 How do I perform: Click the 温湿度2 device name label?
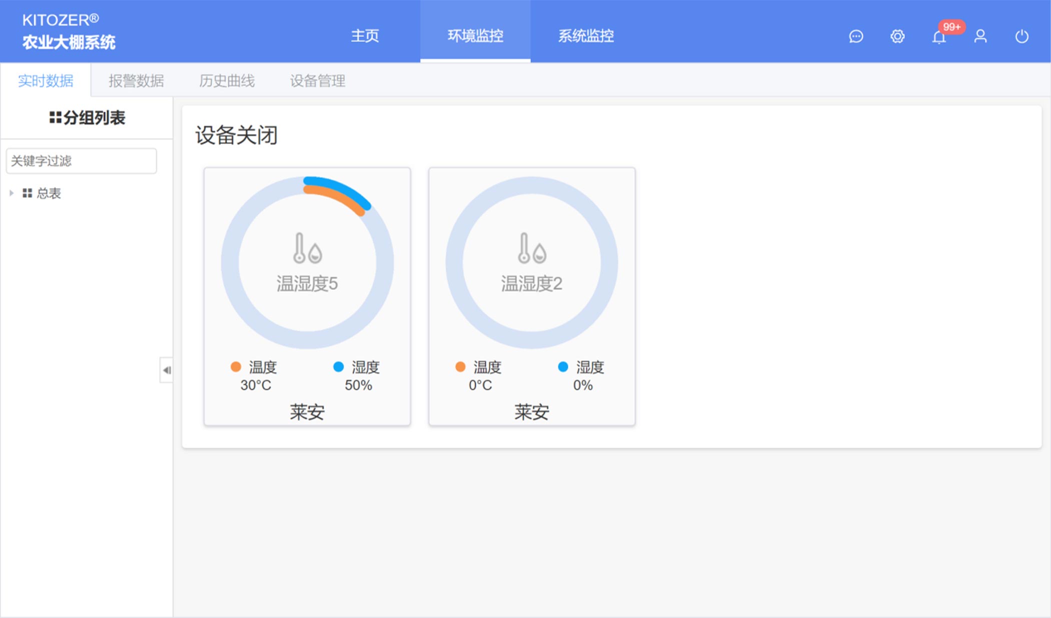pyautogui.click(x=532, y=283)
